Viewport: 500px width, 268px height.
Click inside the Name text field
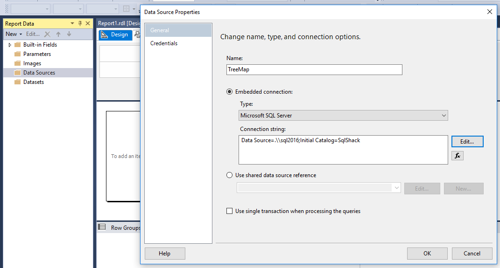coord(314,69)
